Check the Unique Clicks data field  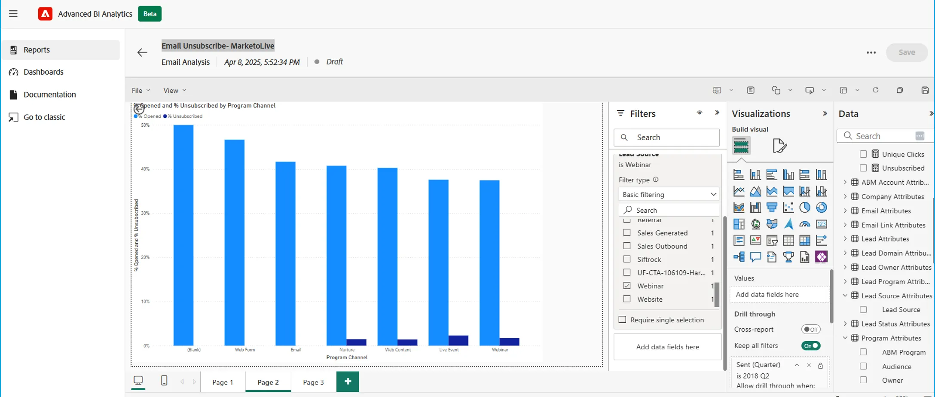point(863,154)
